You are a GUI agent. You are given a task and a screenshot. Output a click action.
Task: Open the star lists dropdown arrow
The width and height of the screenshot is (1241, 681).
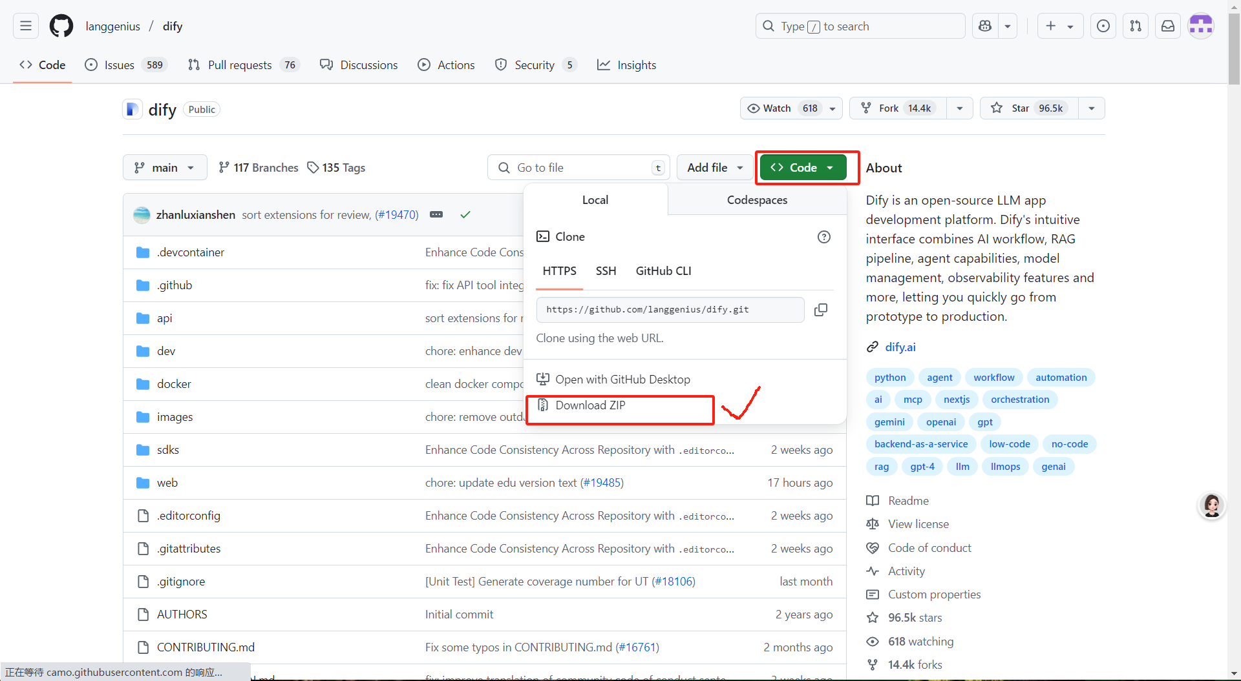(1092, 108)
